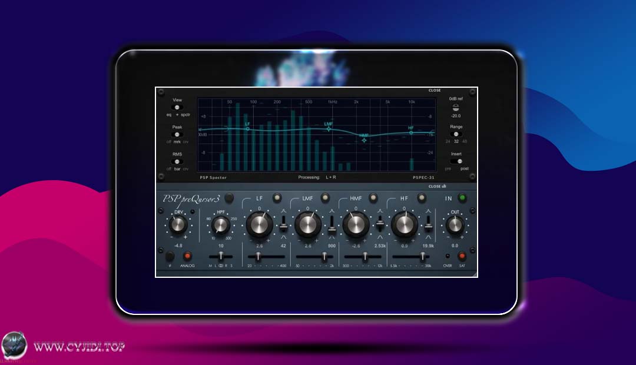
Task: Toggle the HMF band enable button
Action: (373, 198)
